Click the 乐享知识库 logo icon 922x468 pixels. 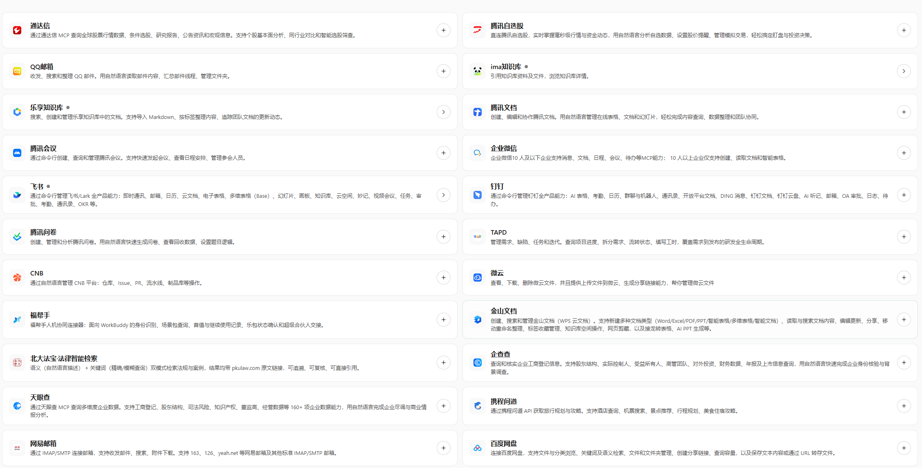click(17, 112)
